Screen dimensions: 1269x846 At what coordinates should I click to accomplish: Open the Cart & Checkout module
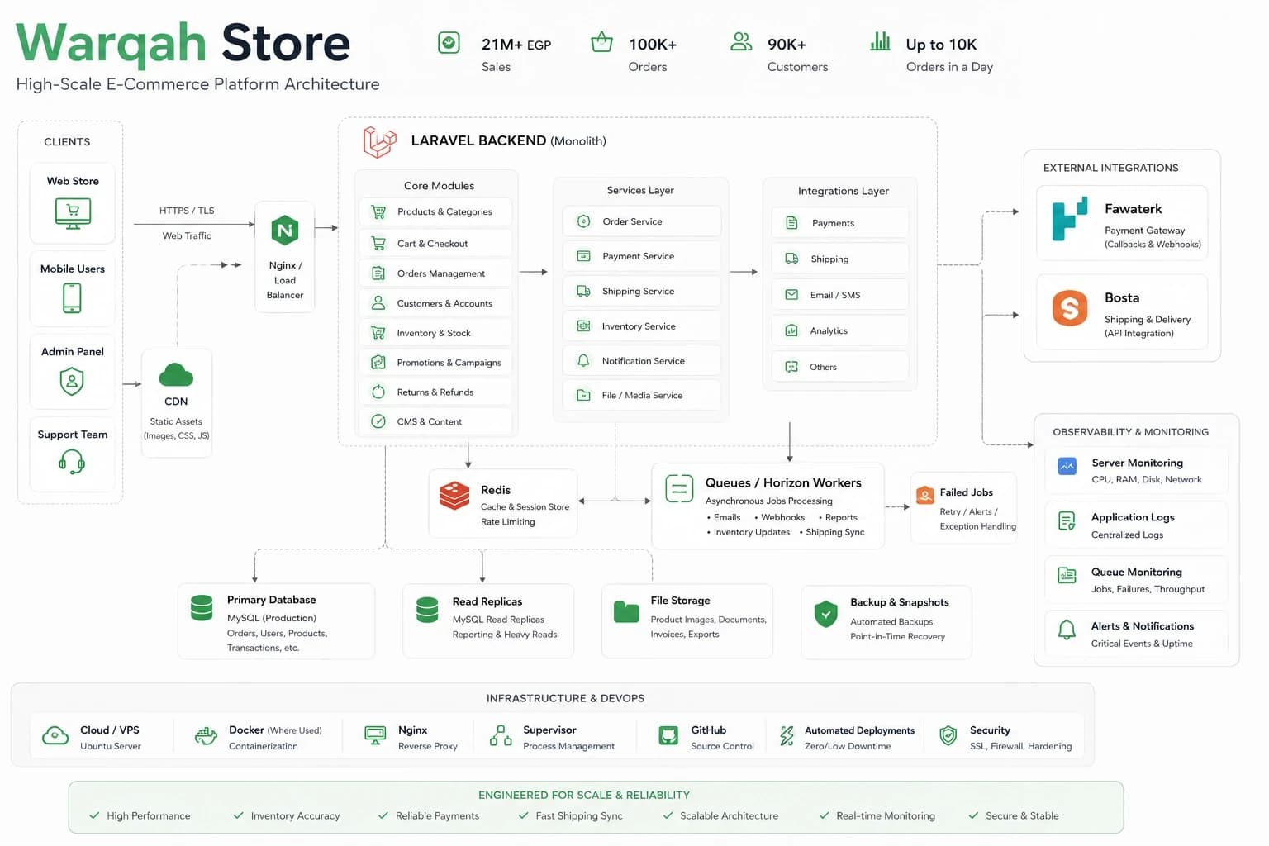(x=435, y=244)
